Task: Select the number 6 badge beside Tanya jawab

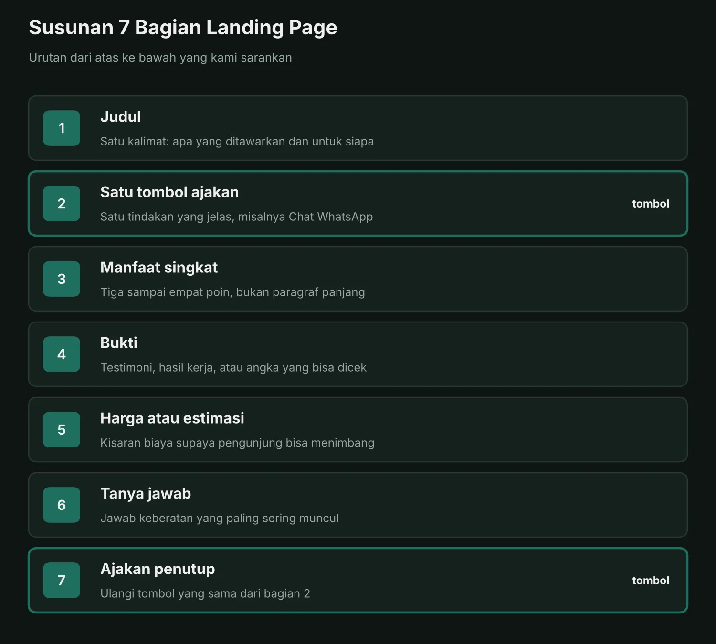Action: 62,505
